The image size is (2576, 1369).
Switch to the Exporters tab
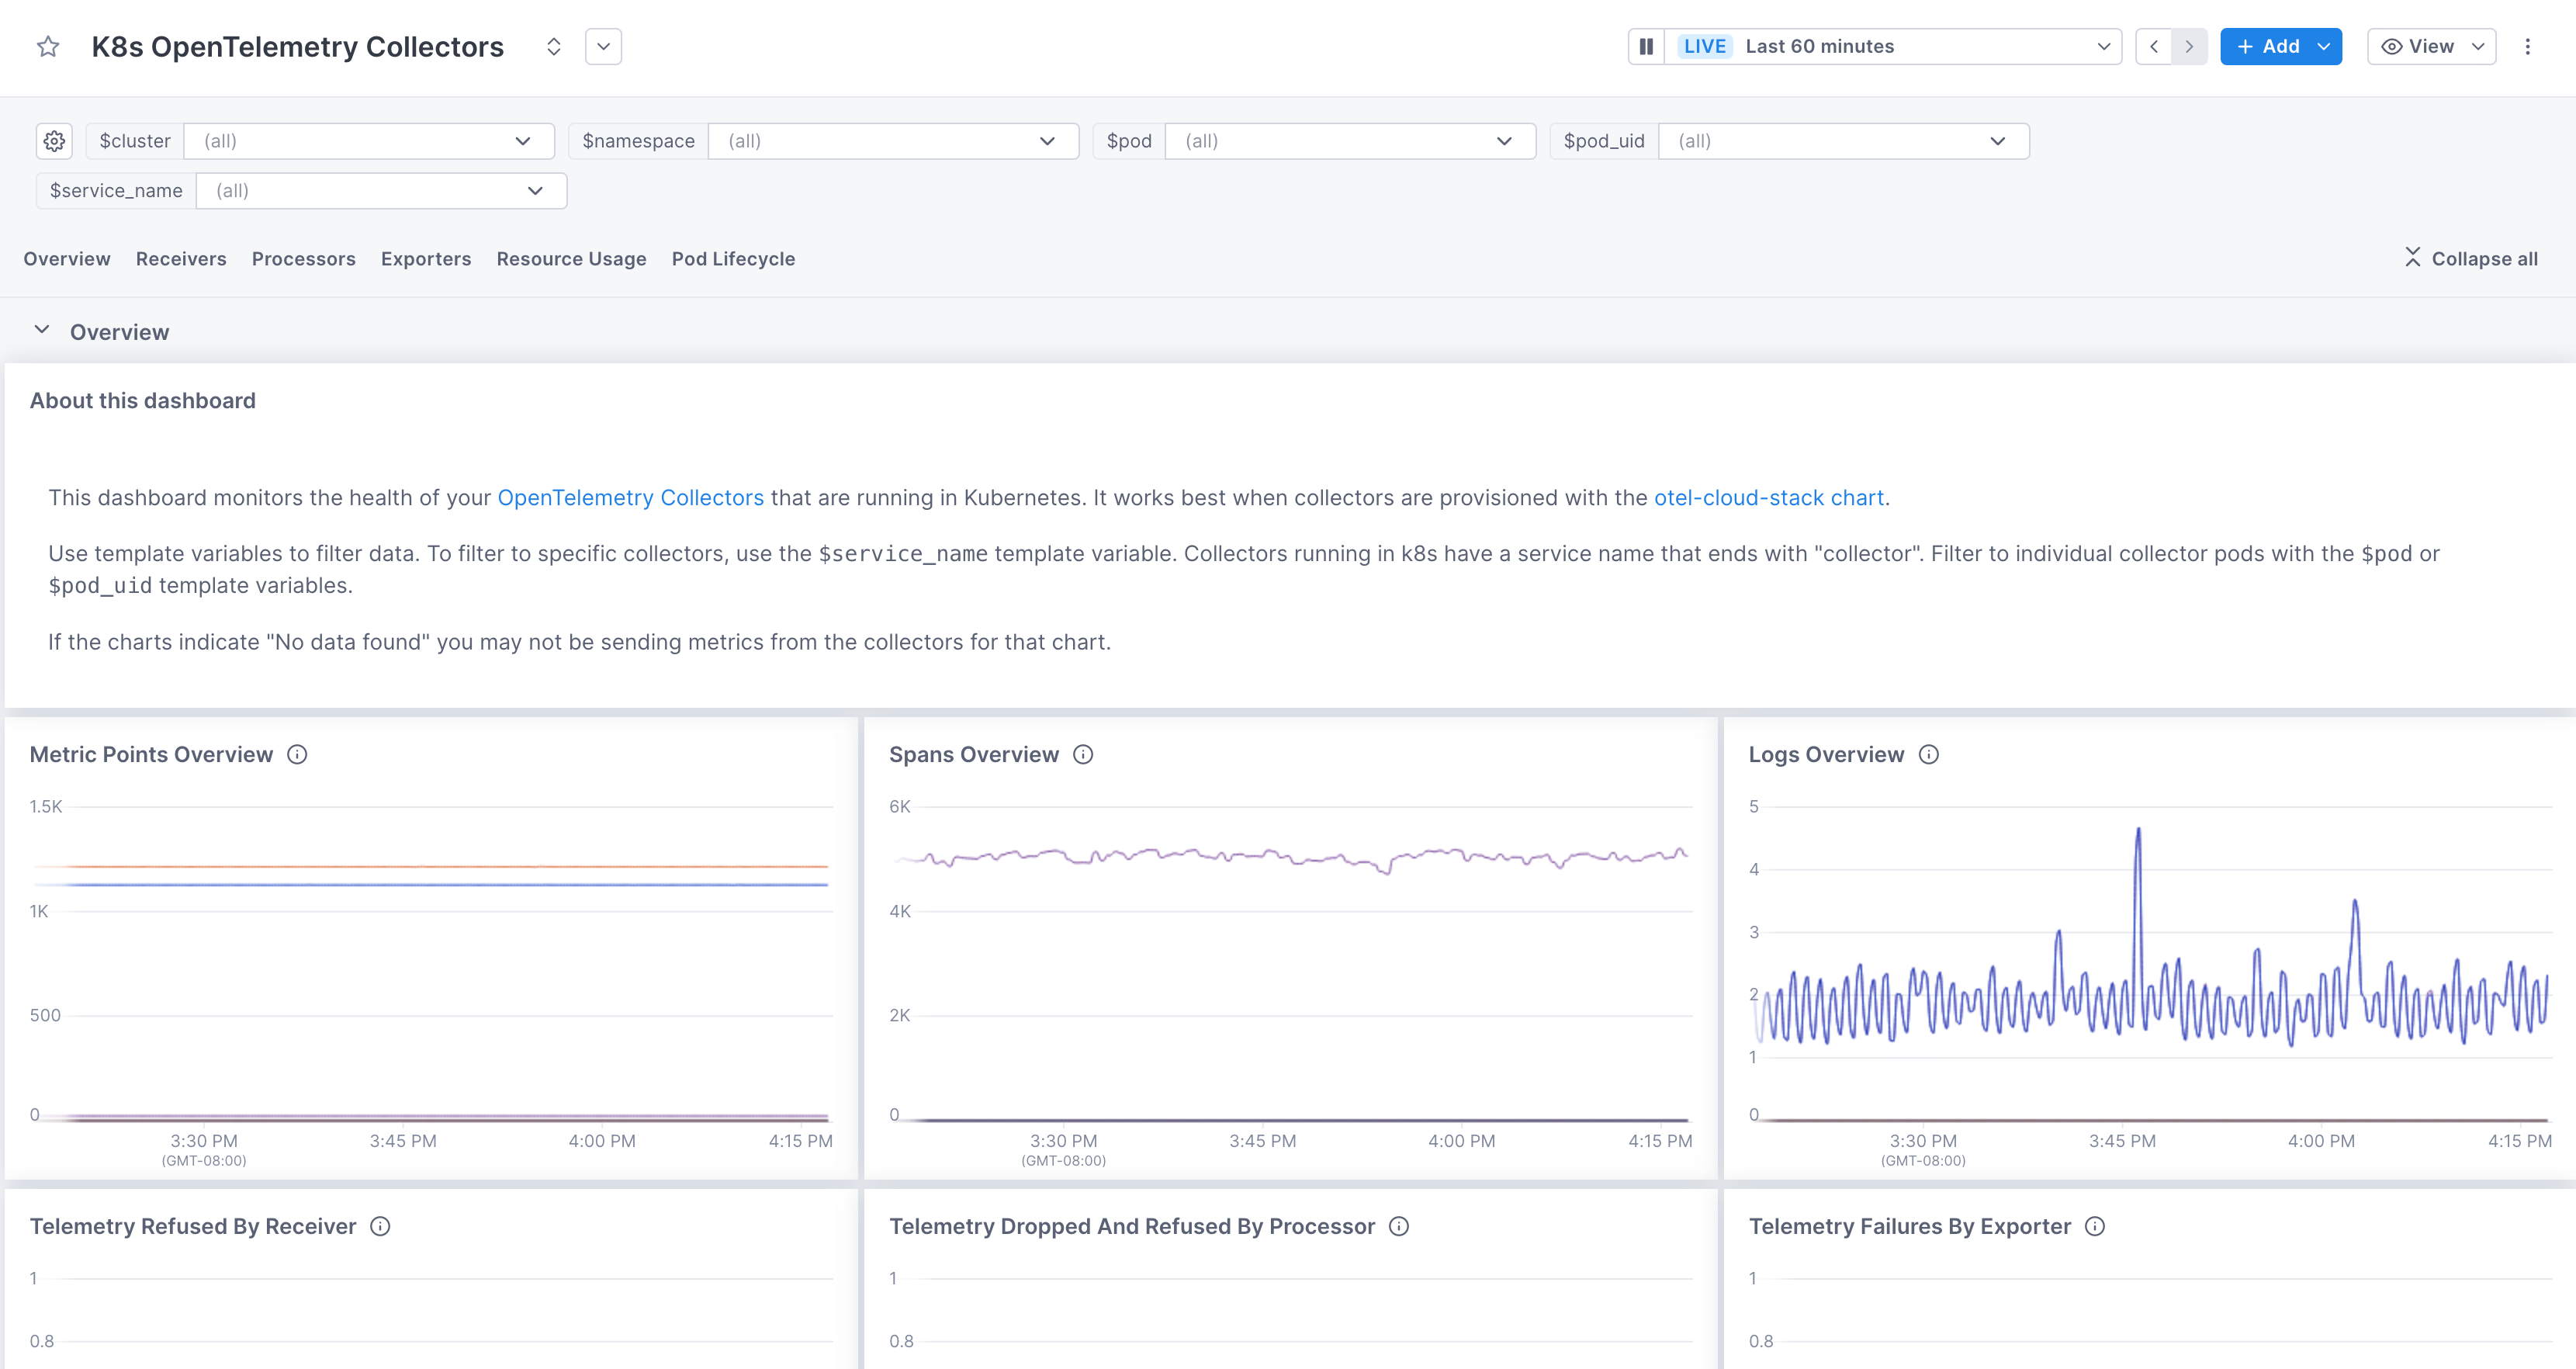point(426,258)
